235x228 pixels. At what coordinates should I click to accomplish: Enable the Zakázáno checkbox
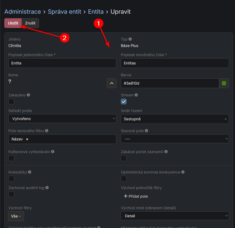[x=11, y=102]
